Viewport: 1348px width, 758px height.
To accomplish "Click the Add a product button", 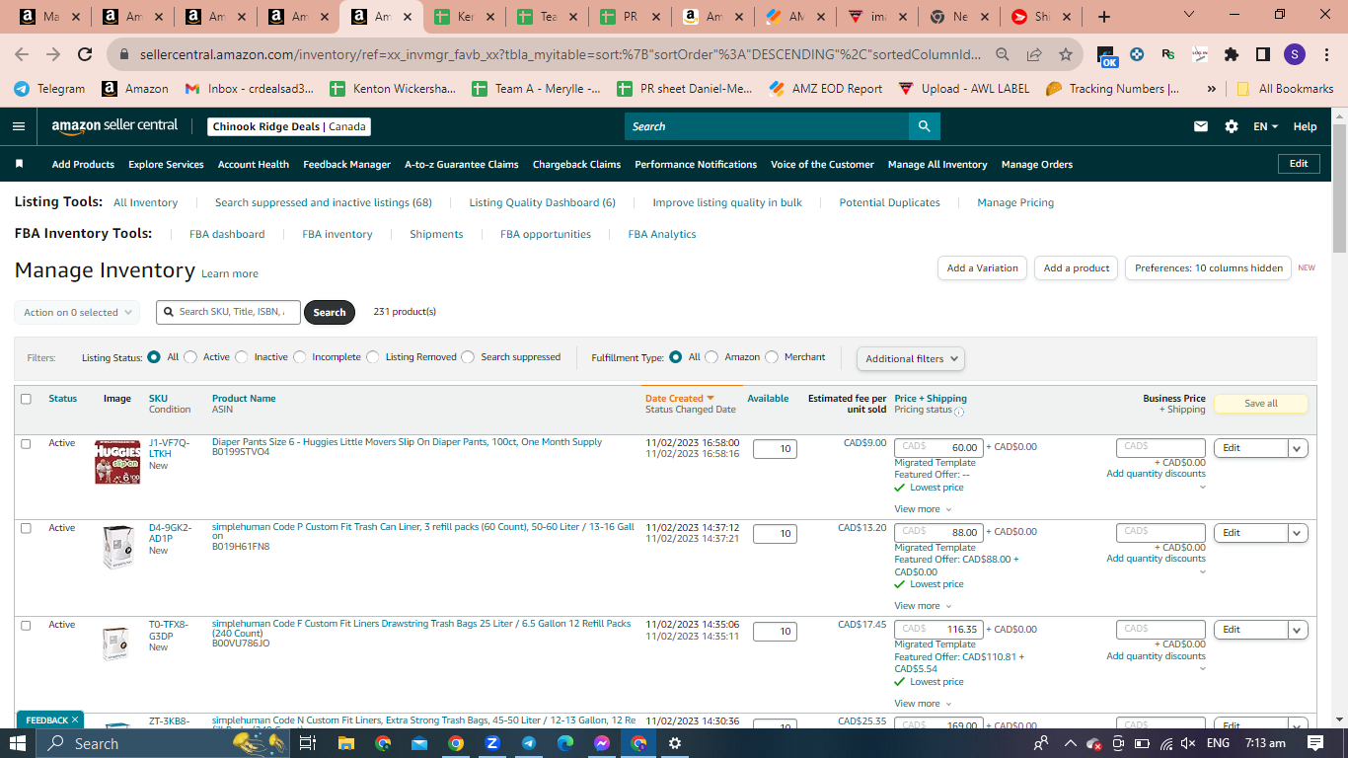I will (1077, 267).
